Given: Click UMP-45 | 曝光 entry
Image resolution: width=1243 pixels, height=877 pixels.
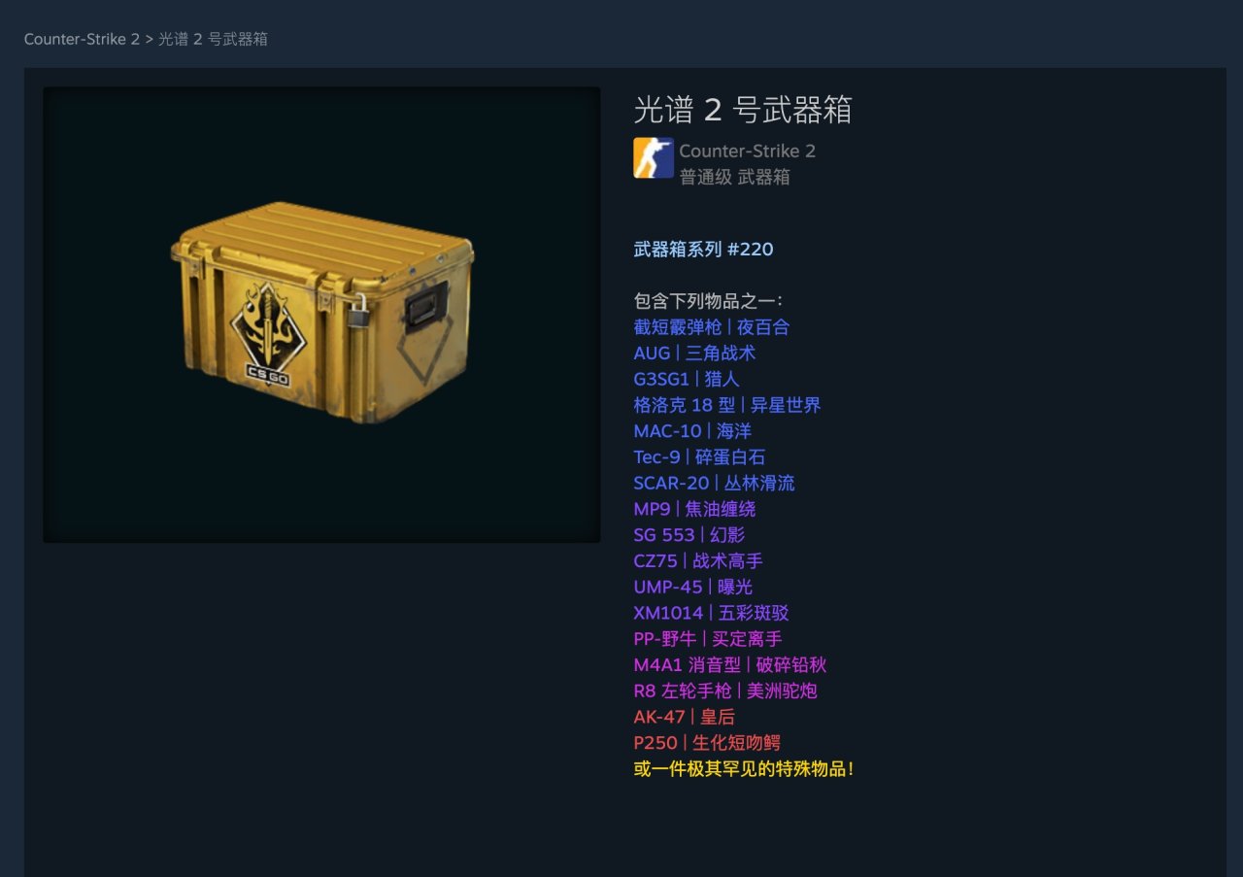Looking at the screenshot, I should pyautogui.click(x=692, y=588).
